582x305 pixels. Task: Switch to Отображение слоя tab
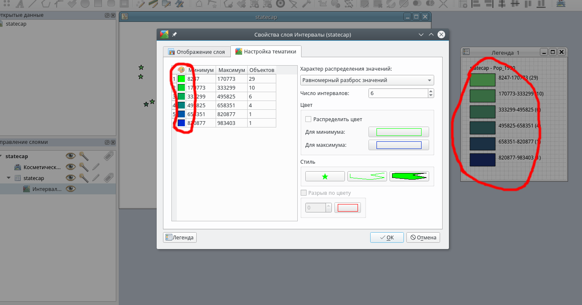tap(197, 52)
